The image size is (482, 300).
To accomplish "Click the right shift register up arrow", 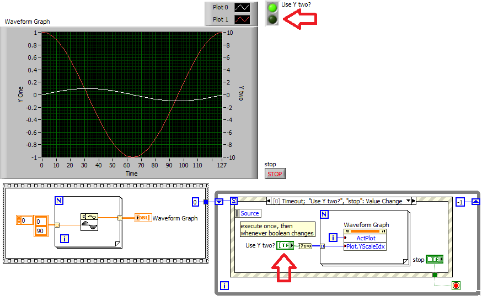I will click(475, 202).
